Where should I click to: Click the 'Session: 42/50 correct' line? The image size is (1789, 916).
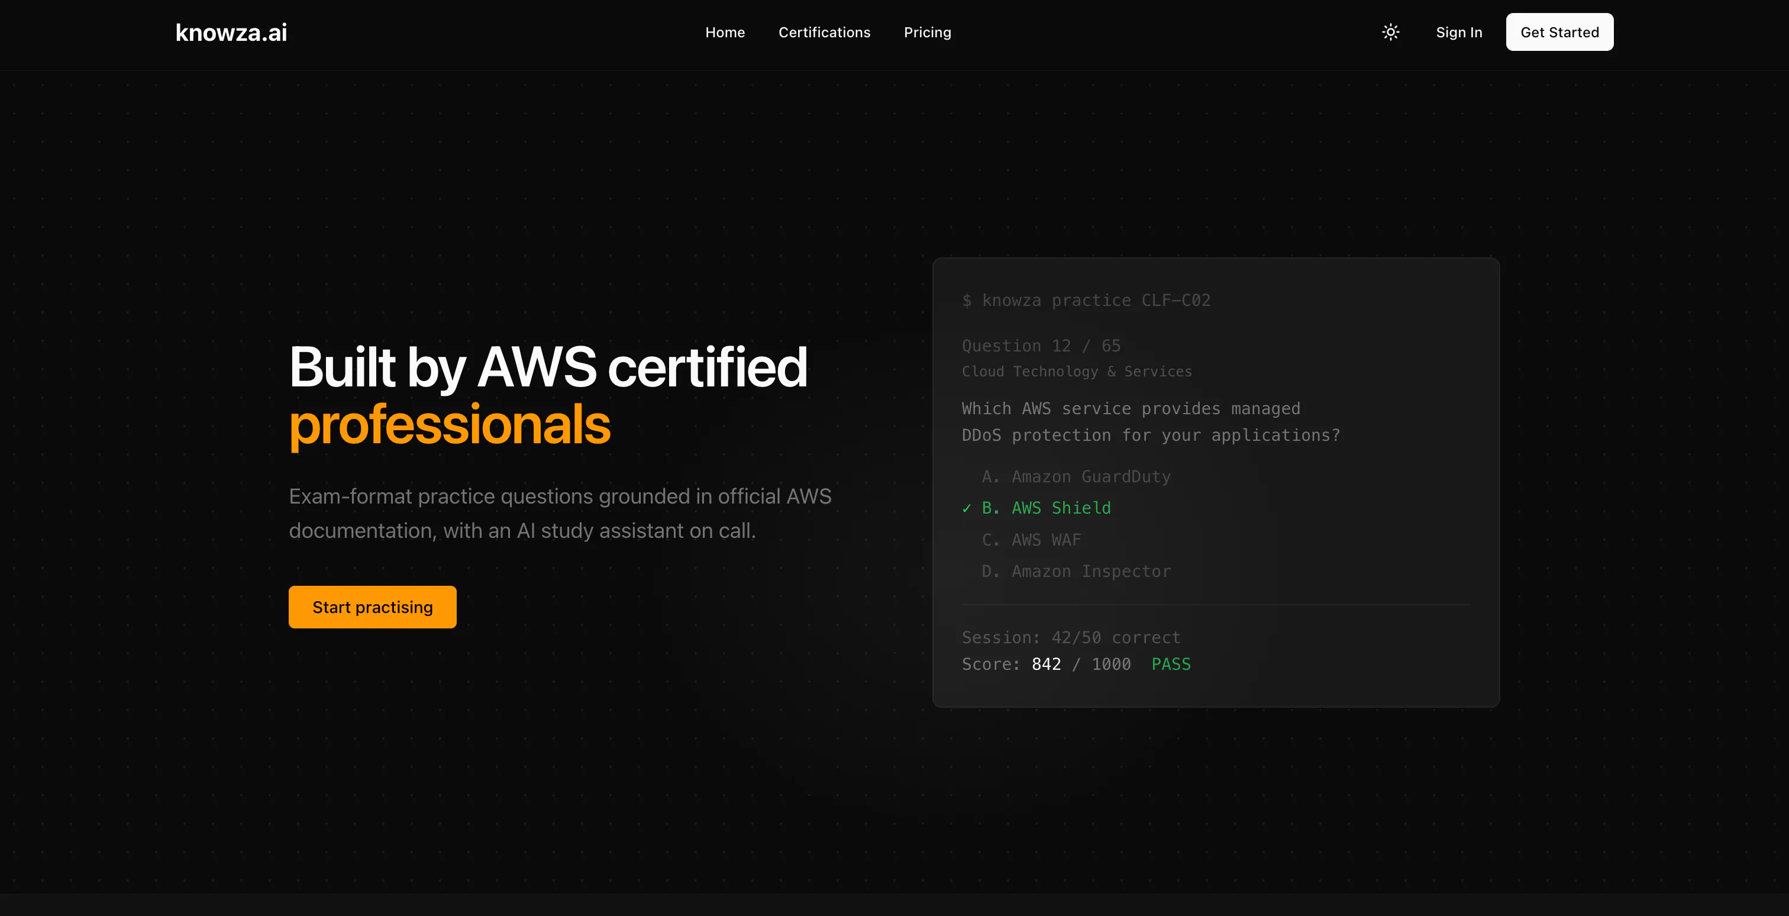[1071, 637]
